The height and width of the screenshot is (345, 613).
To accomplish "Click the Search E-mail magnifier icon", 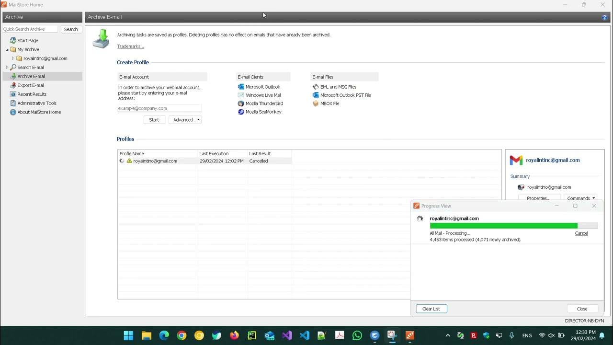I will (x=13, y=68).
